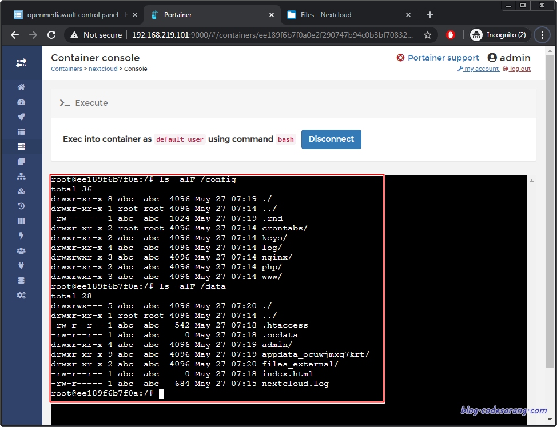Follow the nextcloud breadcrumb link

[103, 69]
